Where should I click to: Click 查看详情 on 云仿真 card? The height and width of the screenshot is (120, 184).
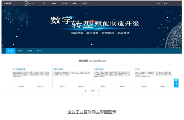(x=163, y=86)
